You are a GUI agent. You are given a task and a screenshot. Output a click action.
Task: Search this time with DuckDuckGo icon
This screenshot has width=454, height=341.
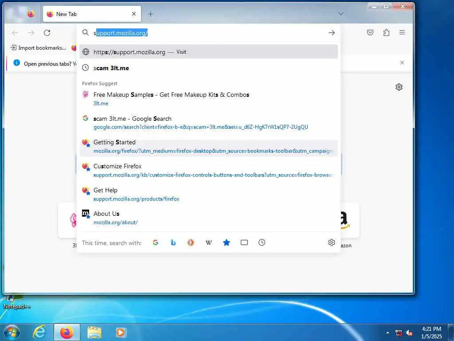(191, 242)
